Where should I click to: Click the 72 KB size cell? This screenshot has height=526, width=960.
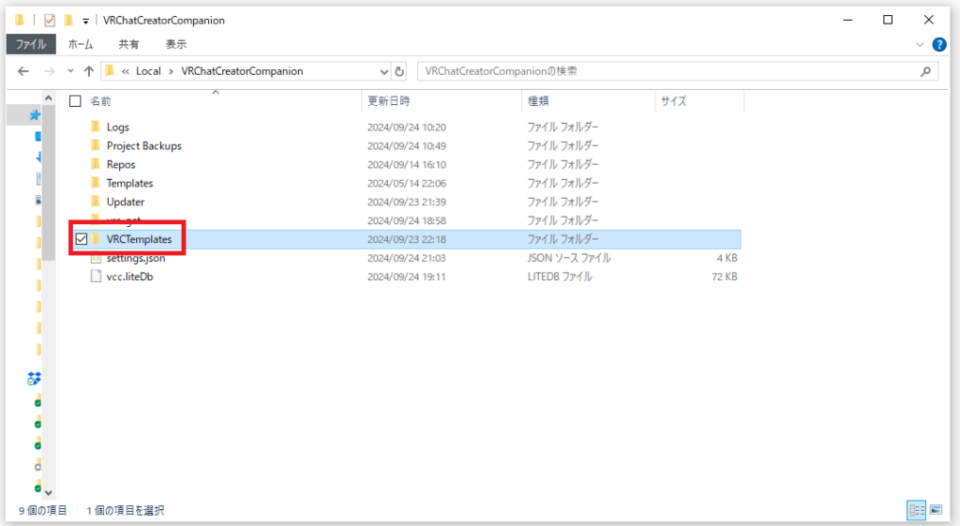(725, 277)
